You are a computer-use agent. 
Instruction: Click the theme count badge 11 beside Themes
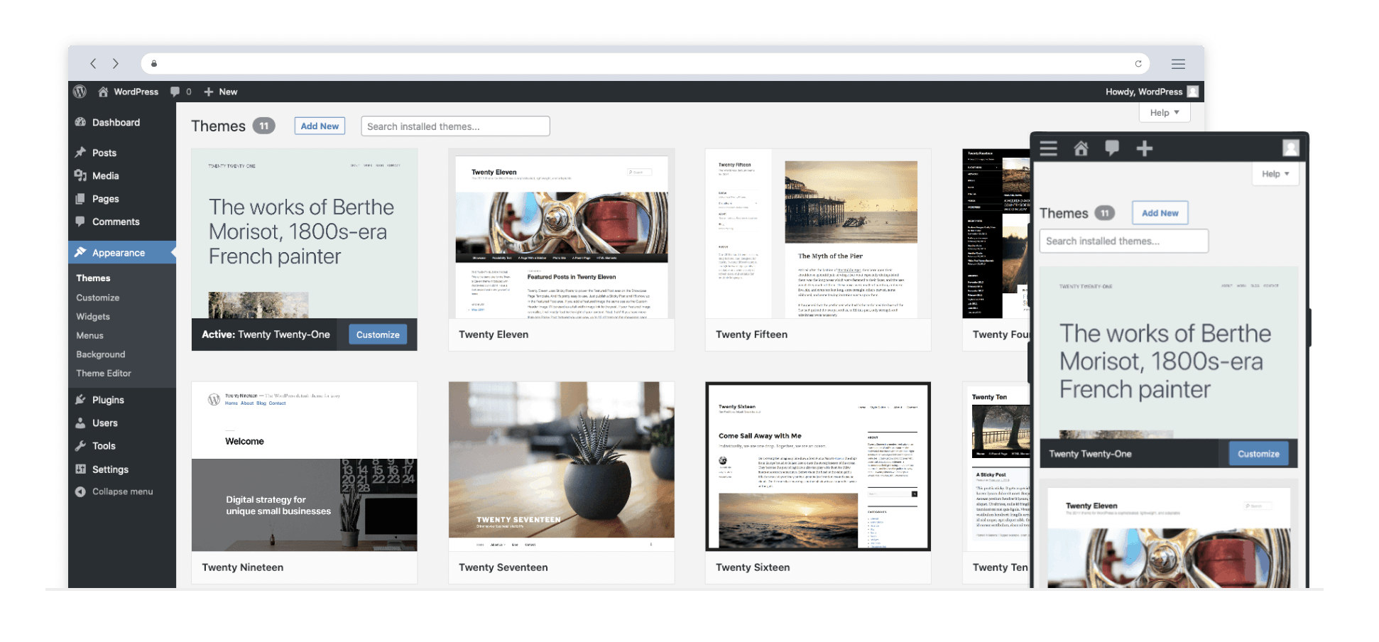(x=264, y=126)
